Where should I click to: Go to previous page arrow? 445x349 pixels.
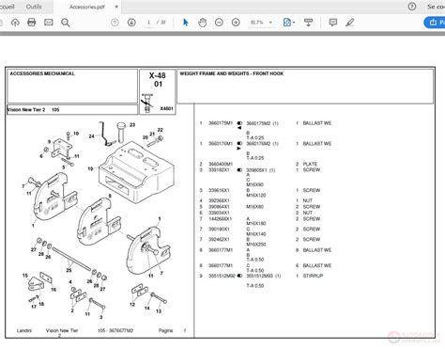(115, 23)
